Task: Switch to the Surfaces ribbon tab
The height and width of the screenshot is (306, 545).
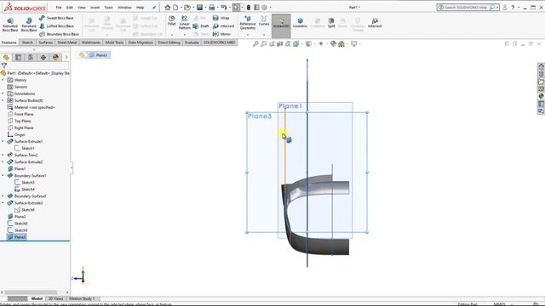Action: pos(45,42)
